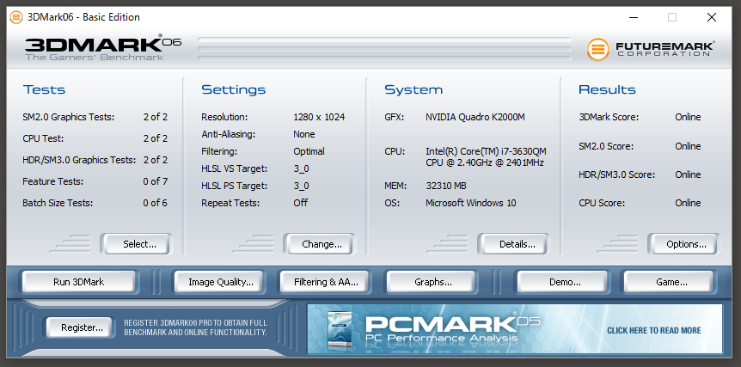Click the Repeat Tests Off value
This screenshot has width=741, height=367.
click(300, 203)
